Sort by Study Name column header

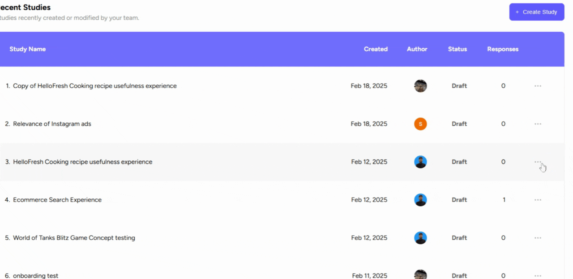click(x=28, y=49)
